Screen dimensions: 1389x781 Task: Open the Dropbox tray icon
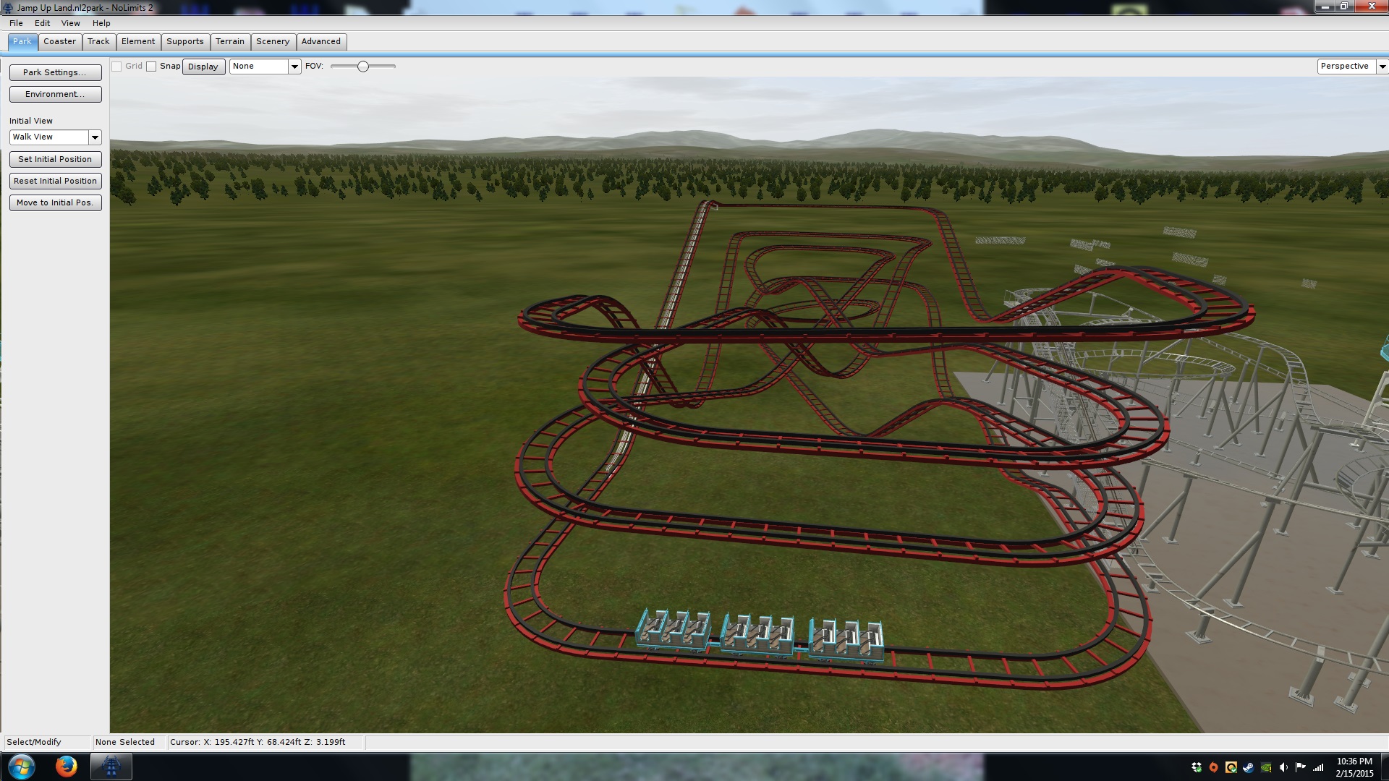(1197, 767)
